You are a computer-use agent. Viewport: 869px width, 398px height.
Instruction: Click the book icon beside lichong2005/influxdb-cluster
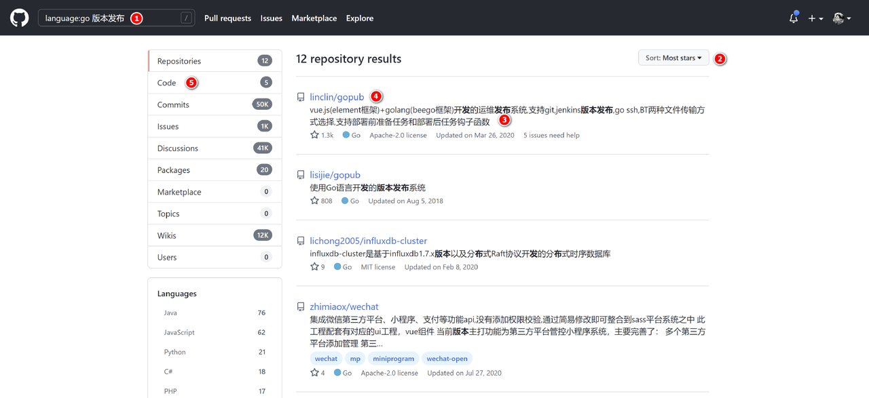click(301, 239)
